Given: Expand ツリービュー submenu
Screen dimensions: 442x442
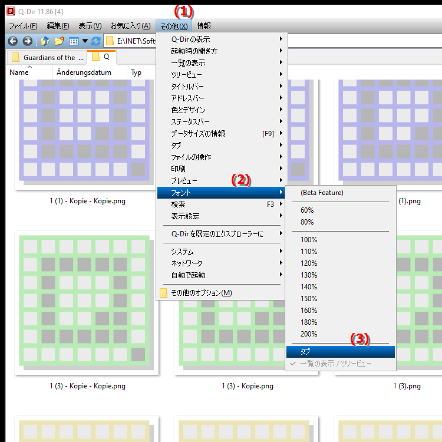Looking at the screenshot, I should click(221, 74).
